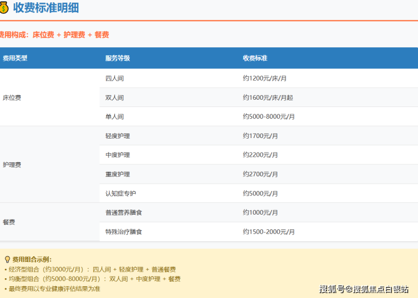Image resolution: width=418 pixels, height=298 pixels.
Task: Select the 收费标准 column header
Action: [255, 58]
